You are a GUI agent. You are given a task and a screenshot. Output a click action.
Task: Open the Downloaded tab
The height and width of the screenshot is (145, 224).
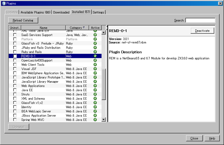click(x=61, y=12)
